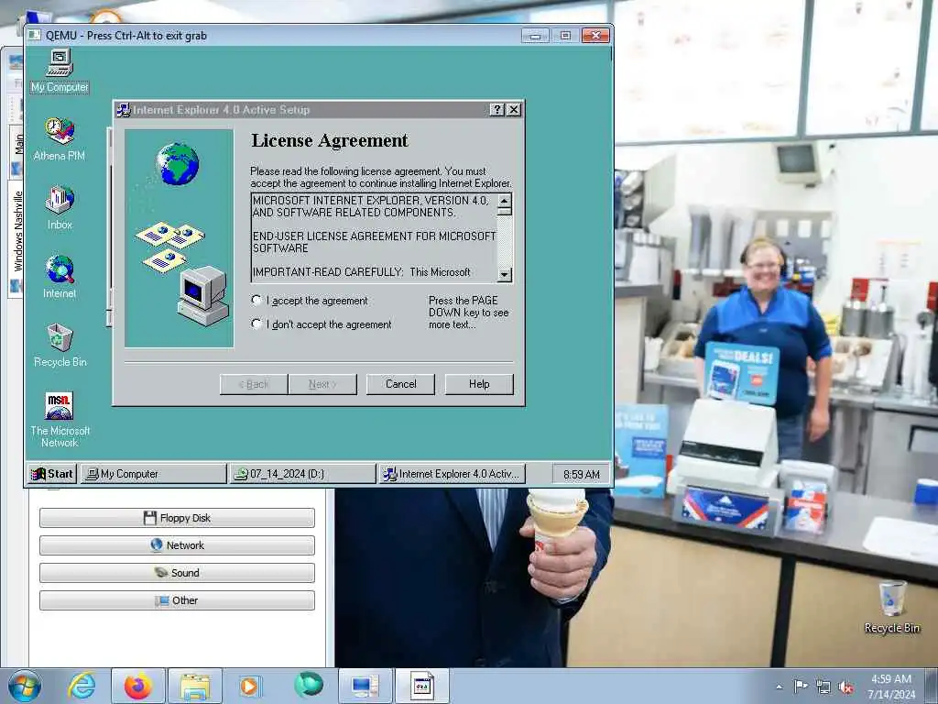Click Help button in setup dialog

pyautogui.click(x=479, y=384)
